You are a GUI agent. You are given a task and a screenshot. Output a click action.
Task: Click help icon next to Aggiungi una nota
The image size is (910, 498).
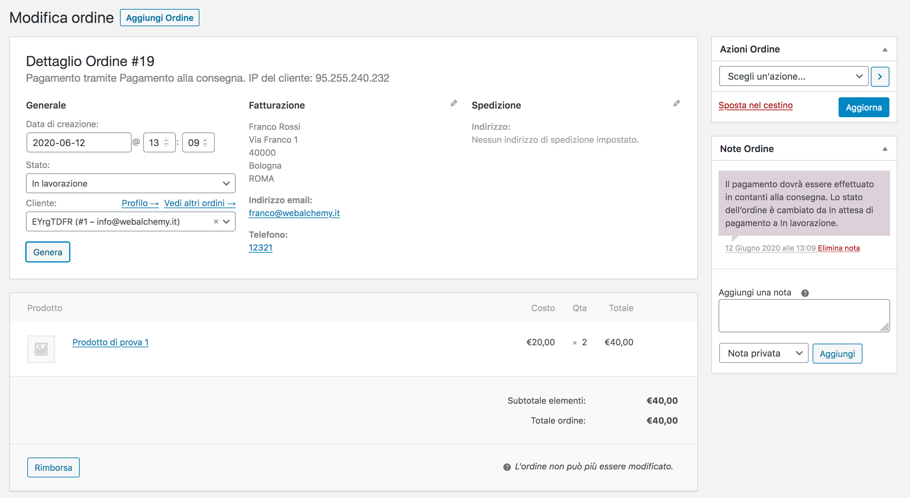point(805,293)
